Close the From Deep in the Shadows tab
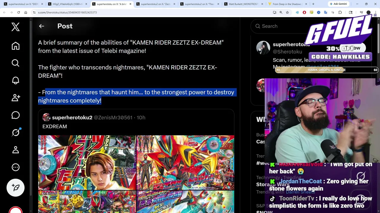The width and height of the screenshot is (380, 213). (306, 4)
